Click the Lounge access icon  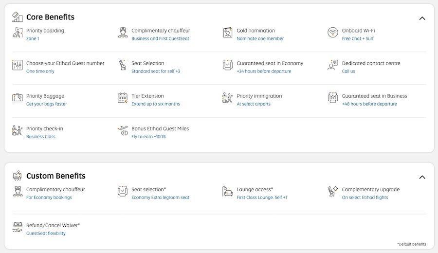[x=228, y=192]
